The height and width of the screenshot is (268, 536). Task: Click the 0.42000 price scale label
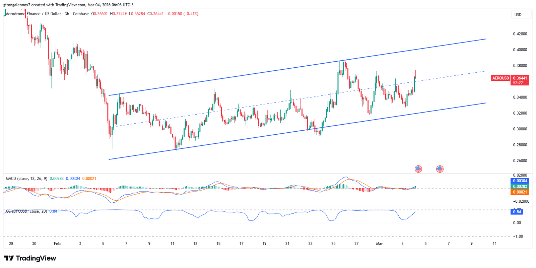pos(520,34)
